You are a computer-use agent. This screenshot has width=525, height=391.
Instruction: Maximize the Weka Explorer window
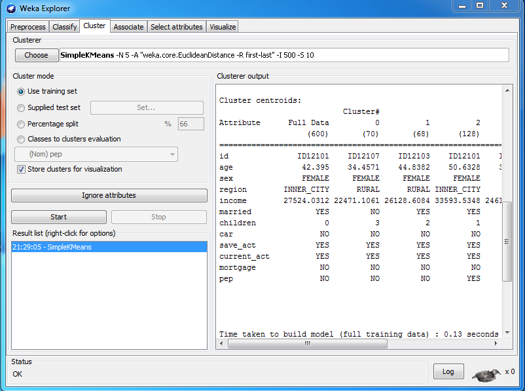[x=480, y=6]
